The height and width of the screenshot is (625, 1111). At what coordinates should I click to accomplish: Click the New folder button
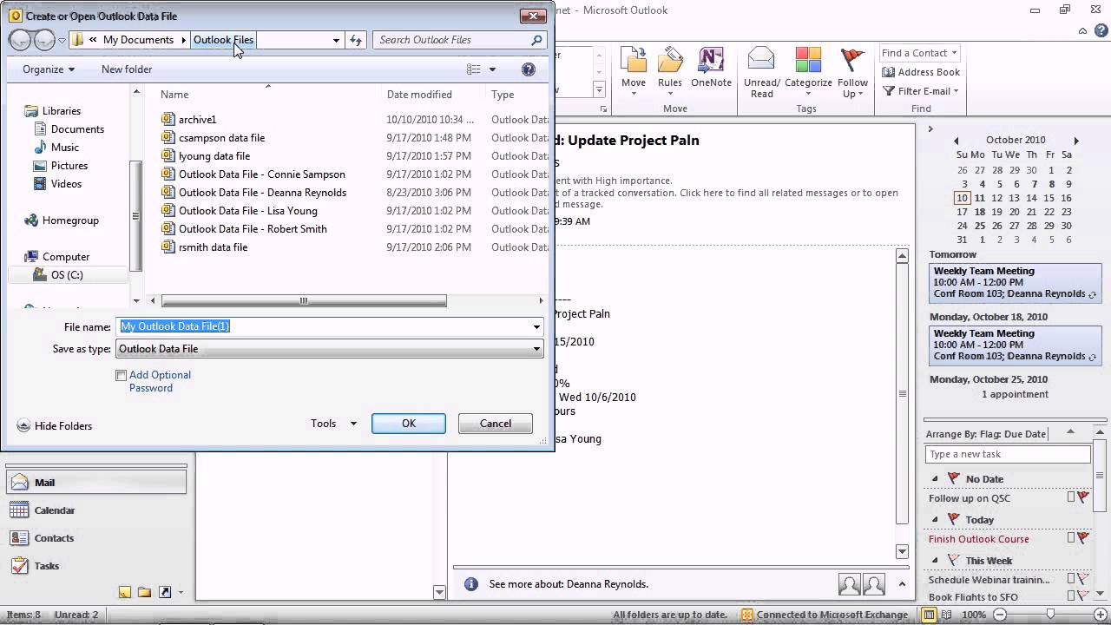point(127,69)
